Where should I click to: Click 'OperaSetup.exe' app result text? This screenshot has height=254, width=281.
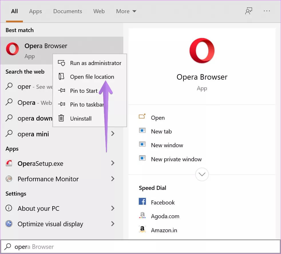pyautogui.click(x=40, y=164)
